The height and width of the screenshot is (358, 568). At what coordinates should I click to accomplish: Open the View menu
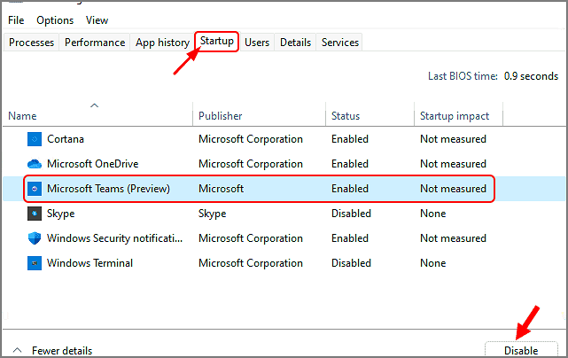point(97,20)
